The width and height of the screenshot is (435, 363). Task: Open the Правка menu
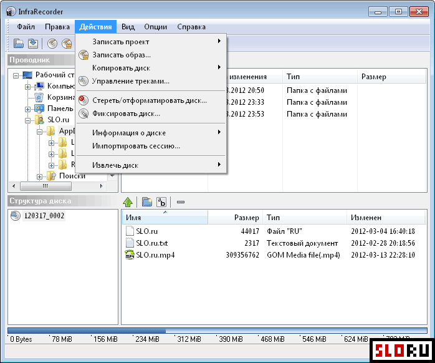(x=57, y=27)
